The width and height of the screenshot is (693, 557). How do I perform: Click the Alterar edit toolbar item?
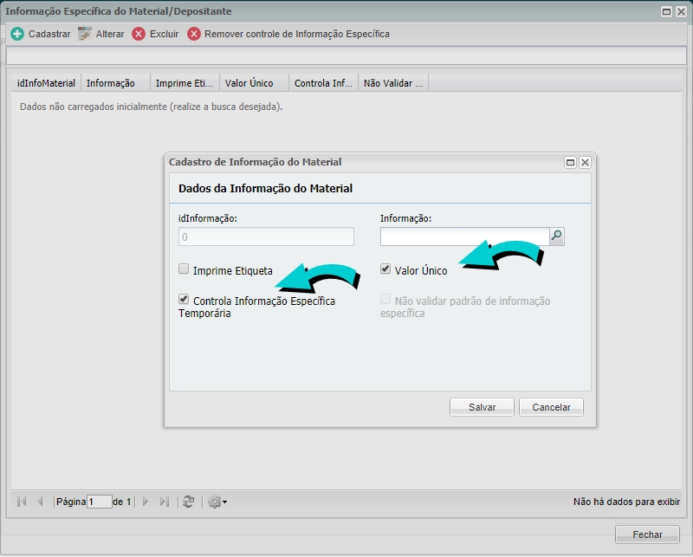pyautogui.click(x=101, y=34)
